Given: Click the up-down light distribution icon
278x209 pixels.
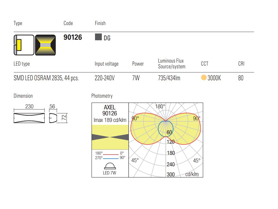Looking at the screenshot, I should point(45,45).
